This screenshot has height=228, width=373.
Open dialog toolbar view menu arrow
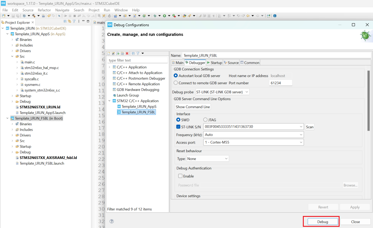(143, 53)
